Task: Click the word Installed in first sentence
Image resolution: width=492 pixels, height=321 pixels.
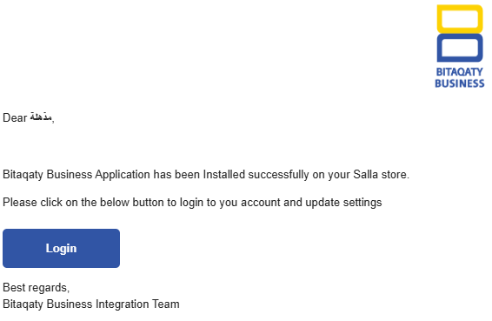Action: (x=223, y=174)
